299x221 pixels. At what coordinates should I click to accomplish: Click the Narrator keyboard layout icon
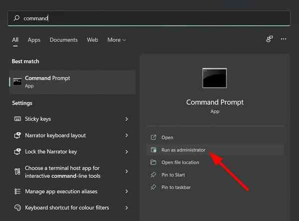pyautogui.click(x=17, y=135)
